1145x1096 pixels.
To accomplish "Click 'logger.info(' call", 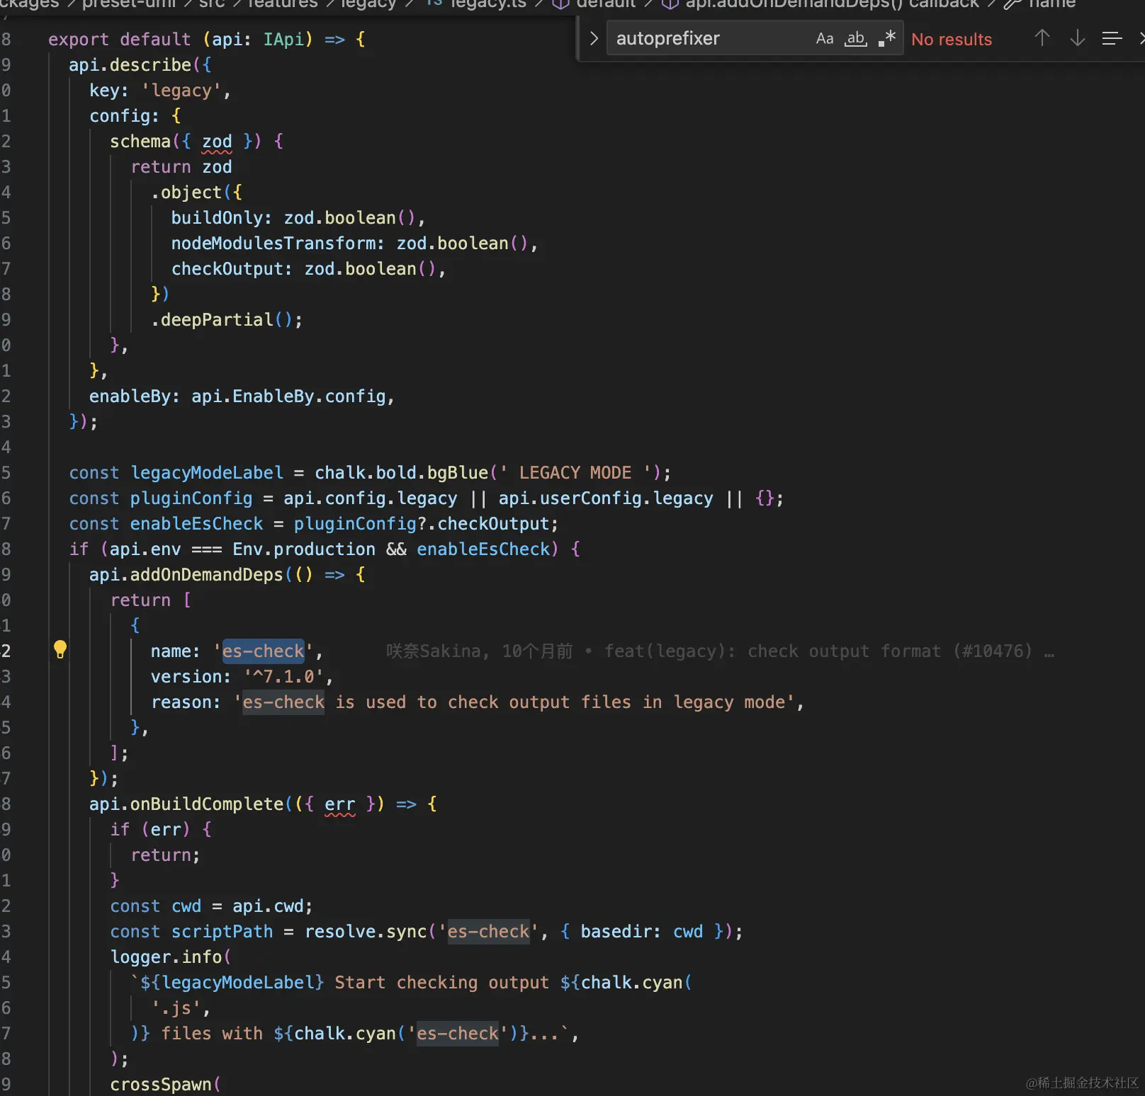I will (171, 957).
